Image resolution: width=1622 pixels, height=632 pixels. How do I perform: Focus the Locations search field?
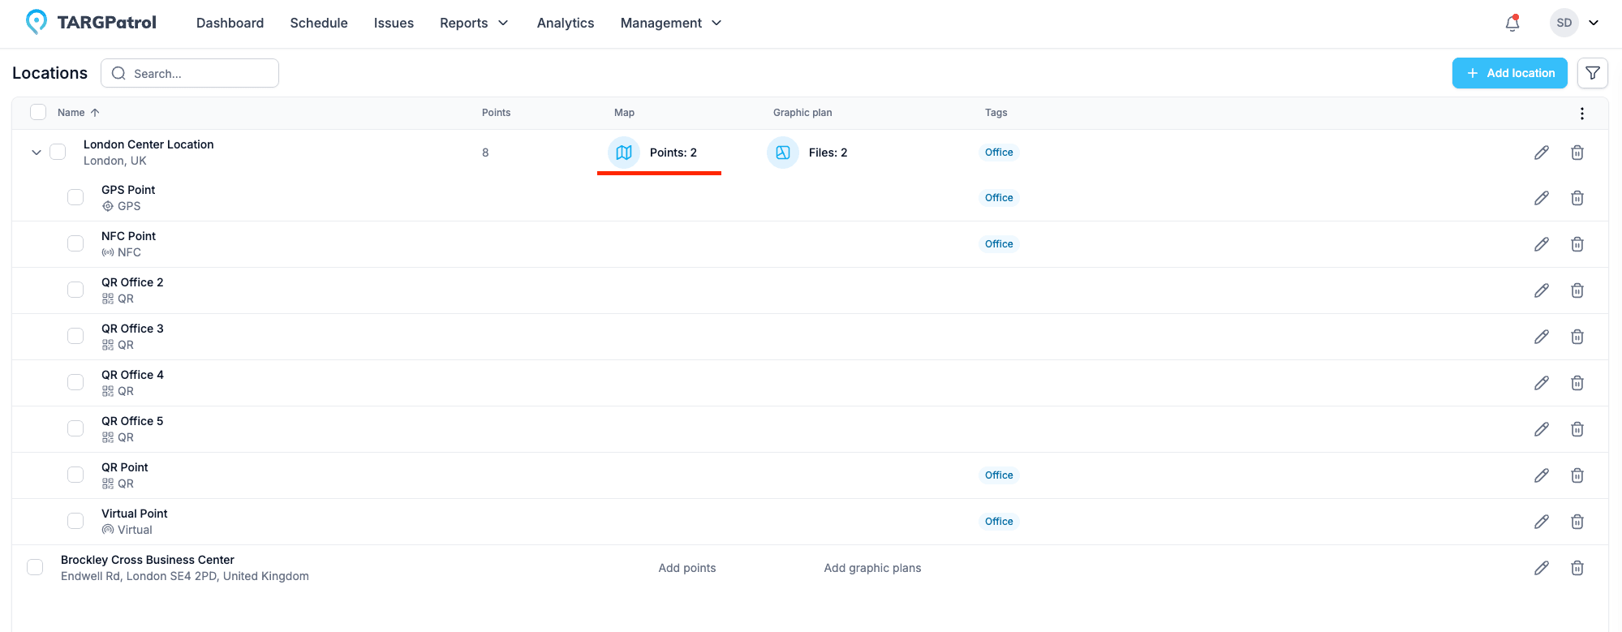coord(199,73)
